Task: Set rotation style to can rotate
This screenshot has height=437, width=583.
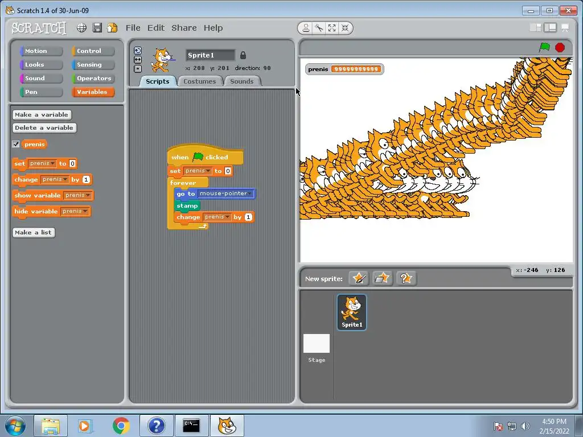Action: click(x=138, y=51)
